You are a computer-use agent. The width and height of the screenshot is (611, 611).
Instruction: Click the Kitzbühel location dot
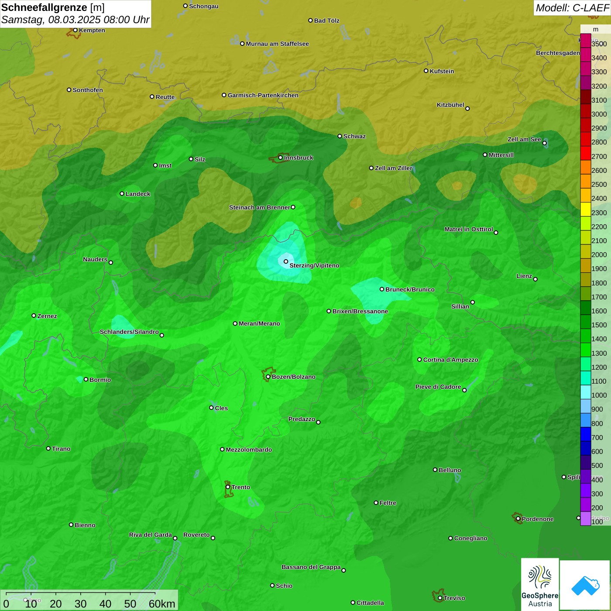[x=467, y=109]
